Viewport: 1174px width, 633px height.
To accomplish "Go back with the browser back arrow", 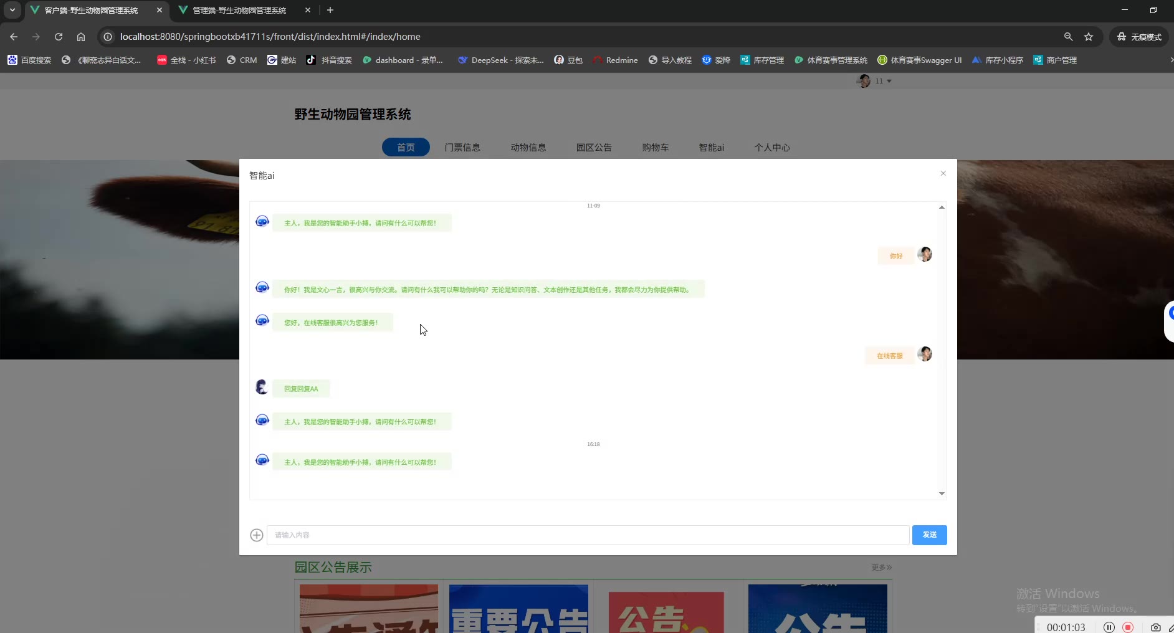I will 14,37.
